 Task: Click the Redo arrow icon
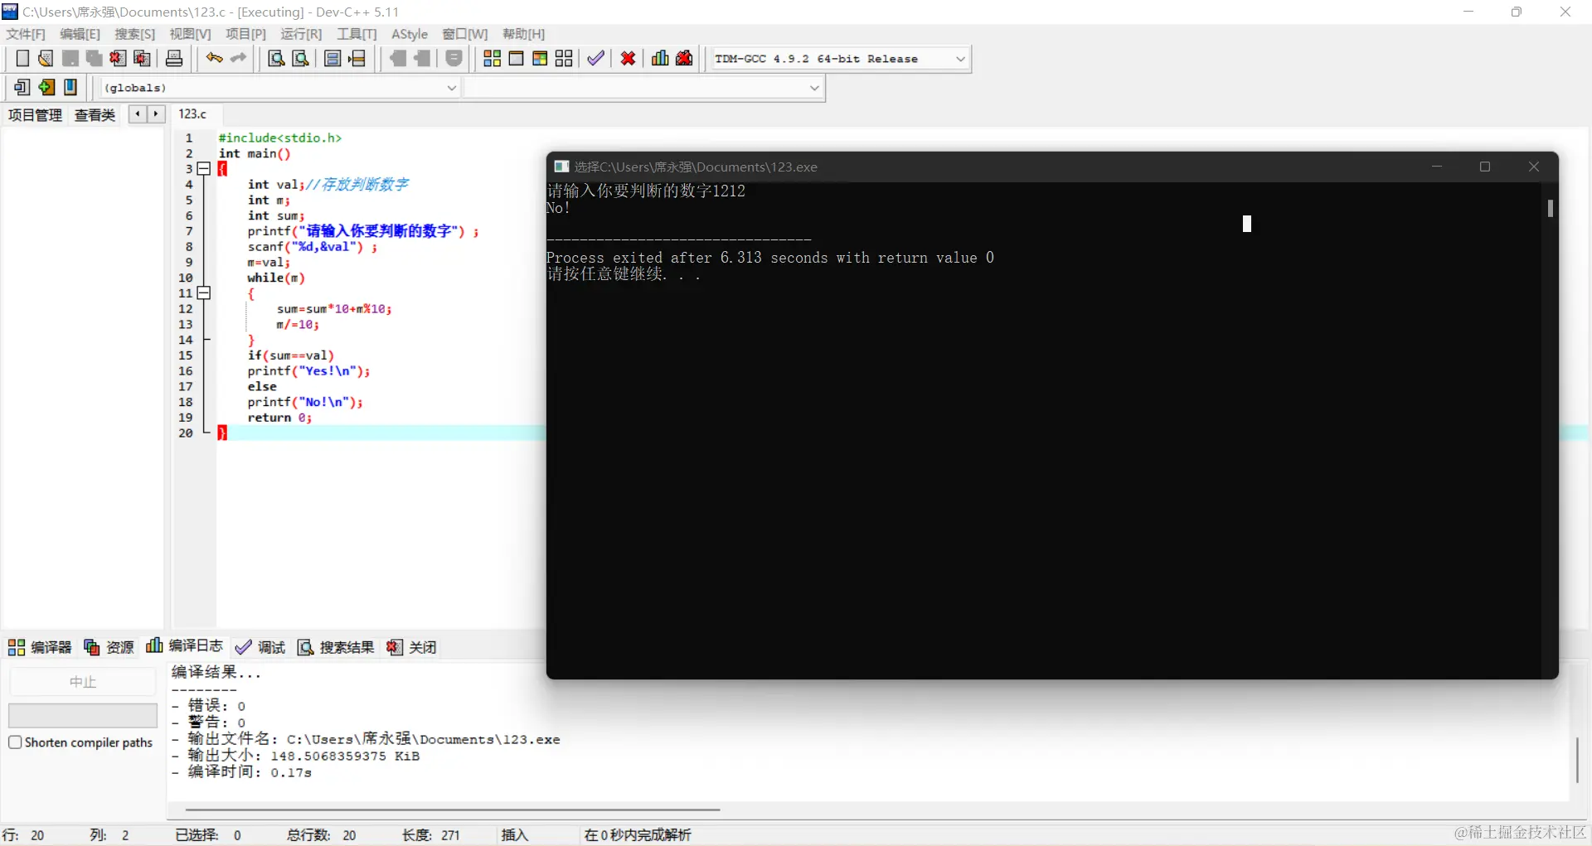pos(239,58)
